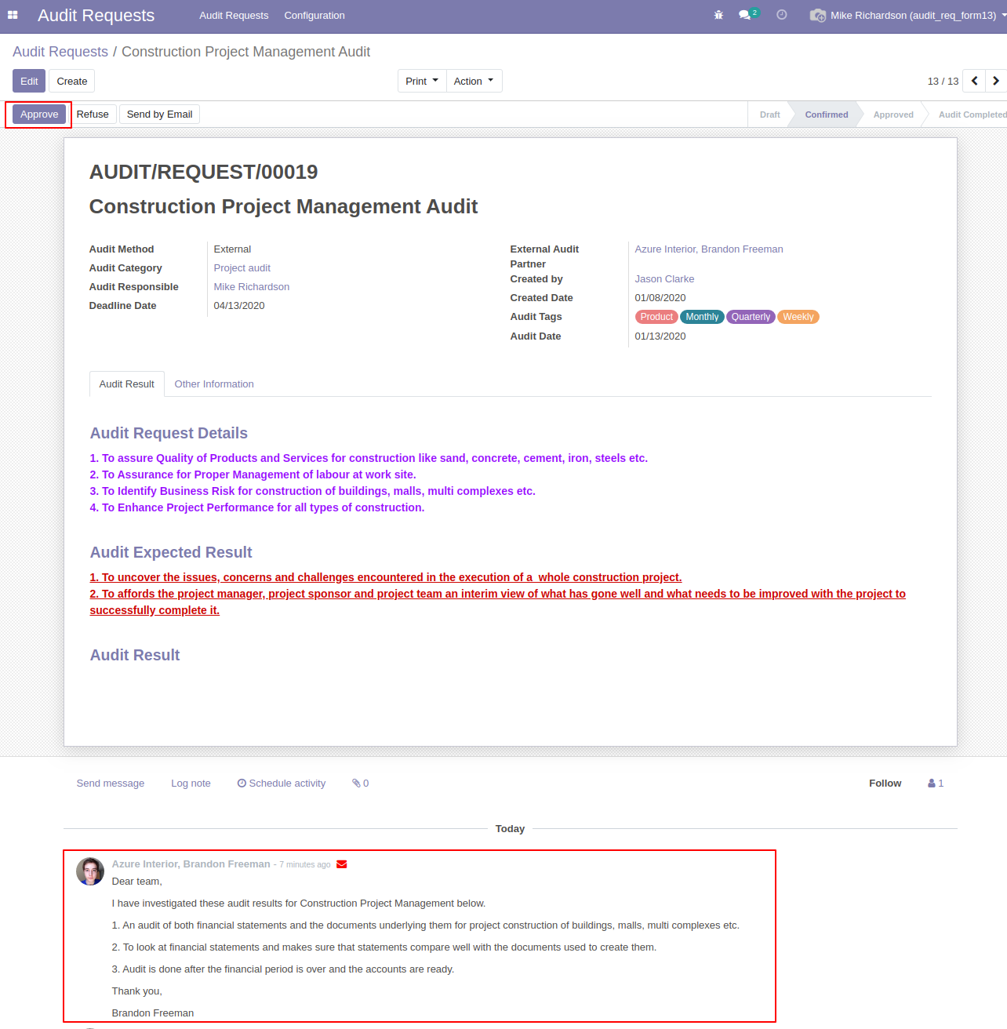Click the 13 / 13 pager counter
Viewport: 1007px width, 1029px height.
[943, 82]
